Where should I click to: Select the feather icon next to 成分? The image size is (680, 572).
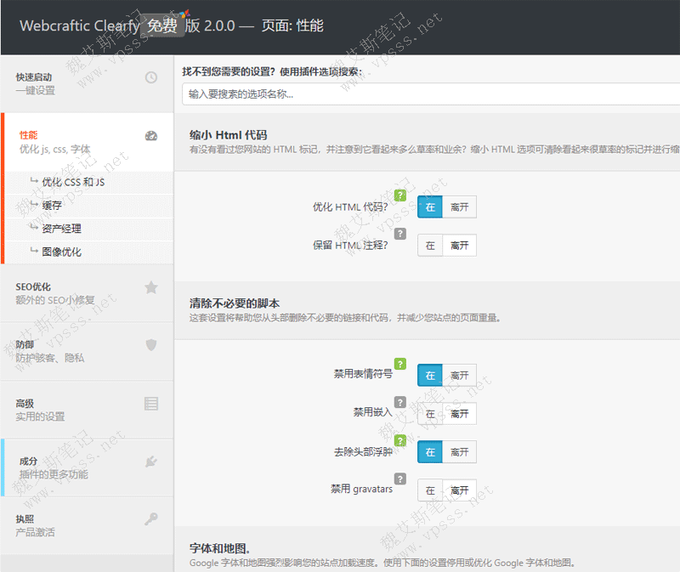pyautogui.click(x=151, y=461)
